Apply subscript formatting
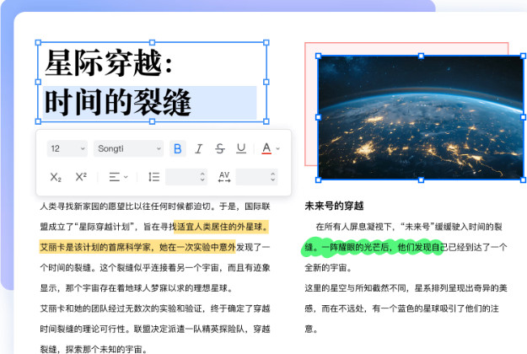527x354 pixels. [x=56, y=177]
